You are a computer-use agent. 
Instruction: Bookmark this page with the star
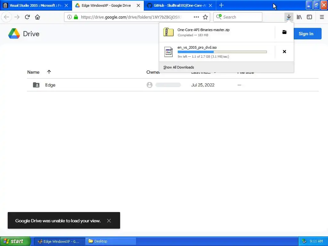pyautogui.click(x=205, y=17)
